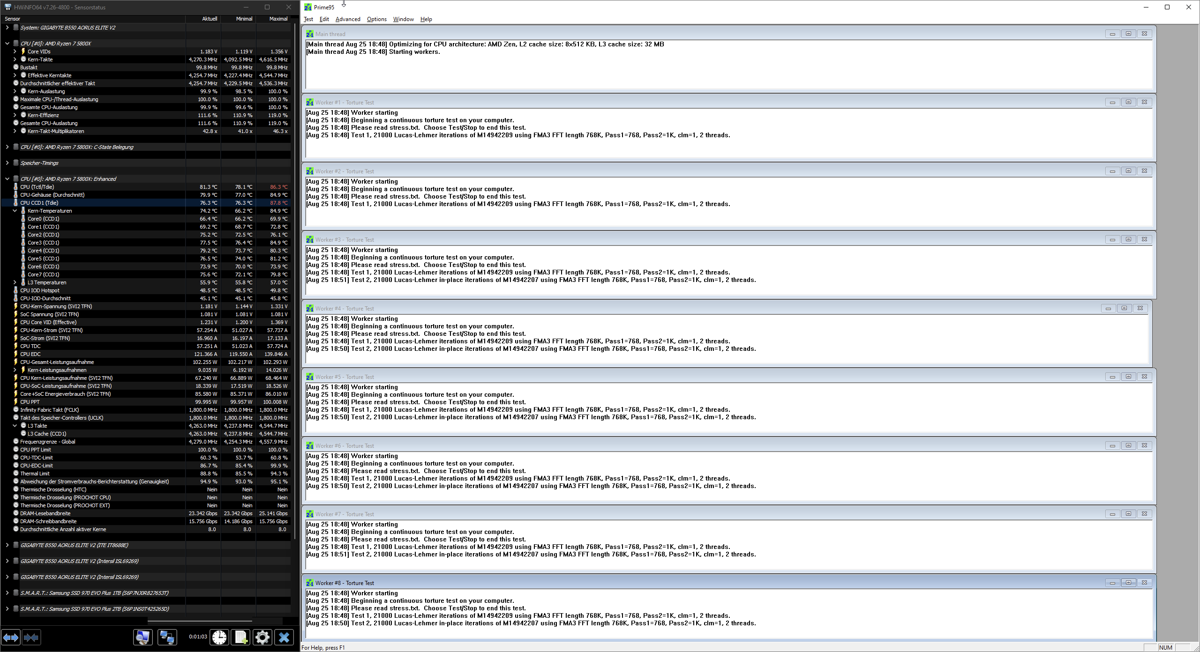Click the collapse layout arrows button in HWiNFO
This screenshot has width=1200, height=652.
[31, 637]
